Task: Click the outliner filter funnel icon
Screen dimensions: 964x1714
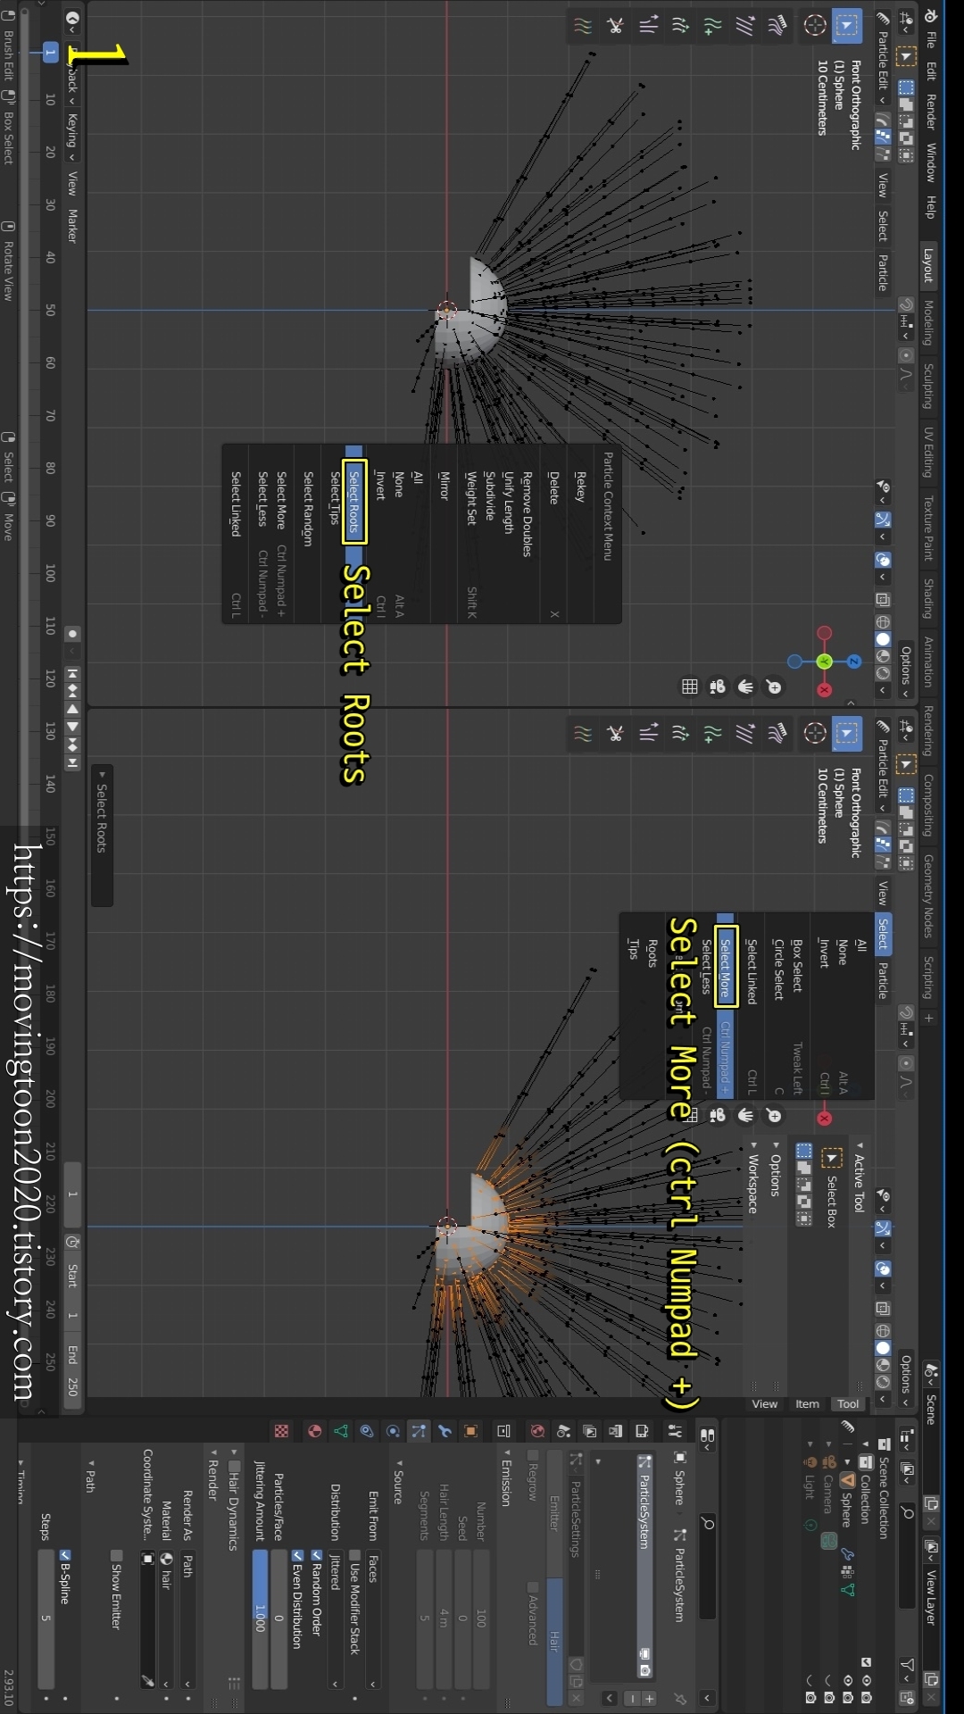Action: pyautogui.click(x=907, y=1666)
